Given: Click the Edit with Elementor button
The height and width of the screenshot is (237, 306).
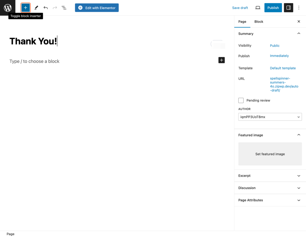Looking at the screenshot, I should tap(97, 7).
